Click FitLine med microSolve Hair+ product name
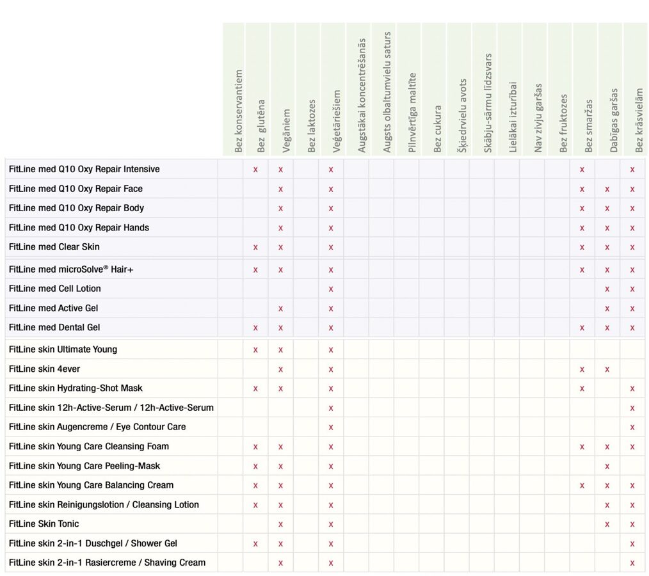This screenshot has width=649, height=576. [71, 269]
